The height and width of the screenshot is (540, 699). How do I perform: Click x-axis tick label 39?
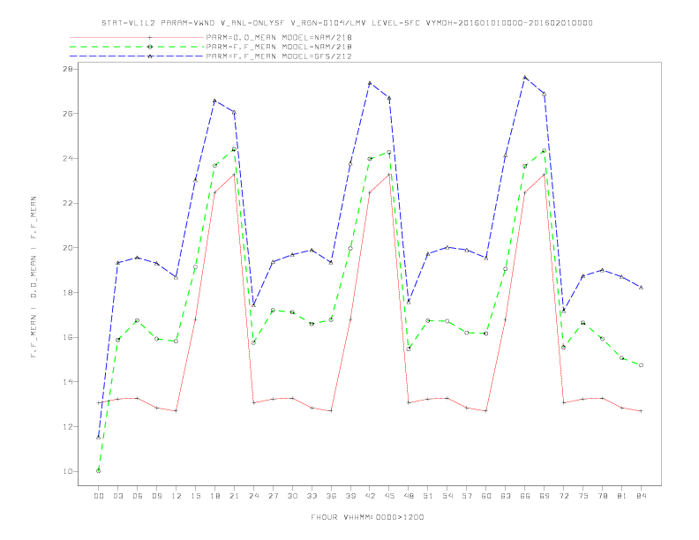(350, 496)
